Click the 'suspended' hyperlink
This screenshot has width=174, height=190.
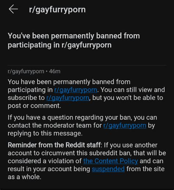coord(108,169)
